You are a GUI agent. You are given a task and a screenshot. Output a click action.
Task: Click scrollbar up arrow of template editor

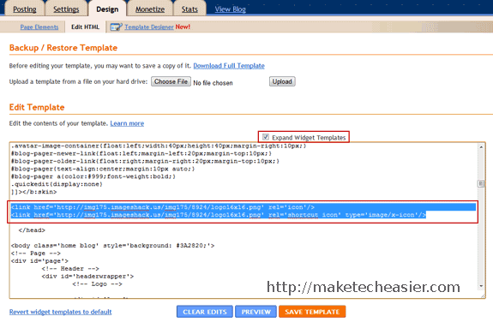[481, 146]
